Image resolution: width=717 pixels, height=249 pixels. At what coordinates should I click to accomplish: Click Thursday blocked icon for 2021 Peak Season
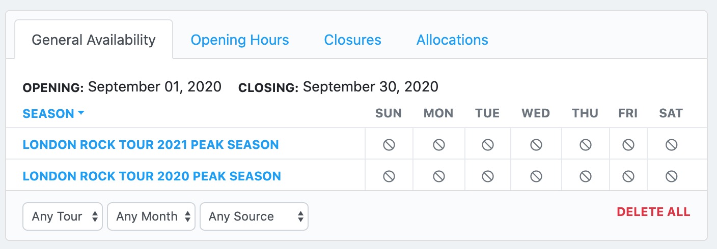click(586, 145)
